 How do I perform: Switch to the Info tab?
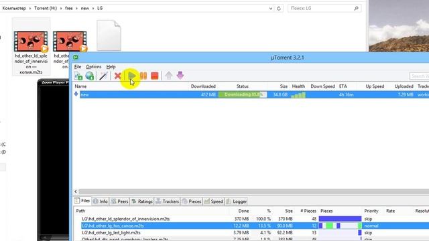(x=100, y=202)
